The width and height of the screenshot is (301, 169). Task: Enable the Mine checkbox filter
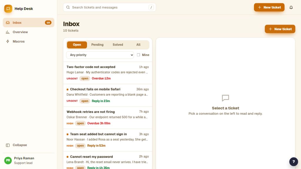[x=138, y=55]
